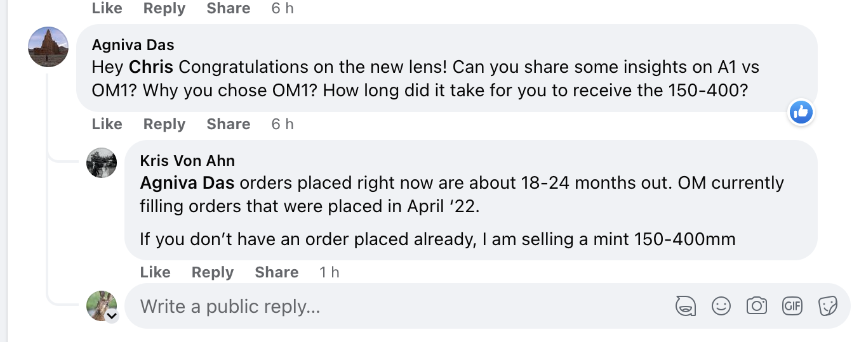Screen dimensions: 866x342
Task: Attach a photo using the camera icon
Action: coord(757,307)
